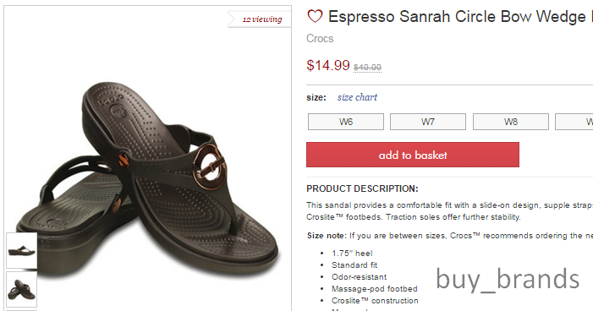This screenshot has width=593, height=311.
Task: Click the crossed-out $40.00 original price
Action: pos(367,68)
